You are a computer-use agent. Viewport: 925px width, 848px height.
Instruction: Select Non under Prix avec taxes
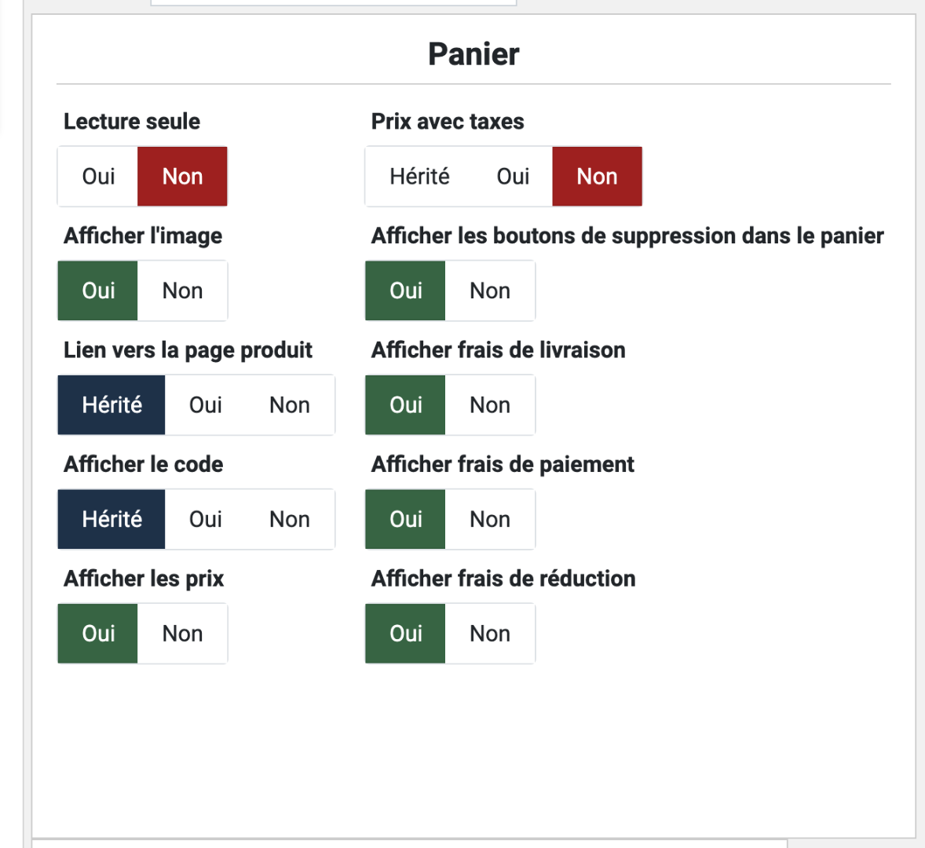[x=597, y=177]
